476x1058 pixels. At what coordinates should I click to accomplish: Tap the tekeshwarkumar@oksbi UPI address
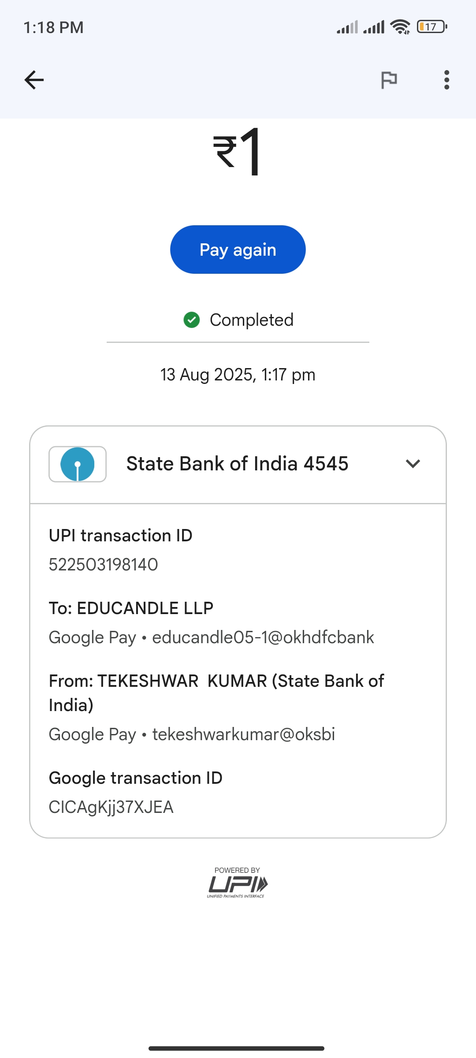[x=243, y=734]
